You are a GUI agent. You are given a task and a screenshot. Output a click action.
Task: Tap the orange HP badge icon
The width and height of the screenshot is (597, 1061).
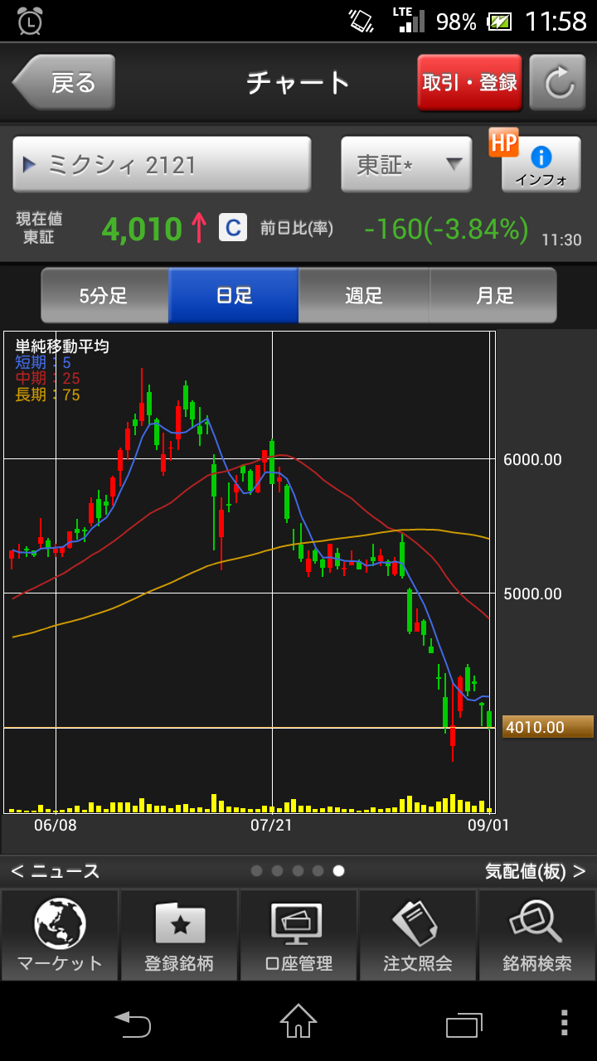503,143
